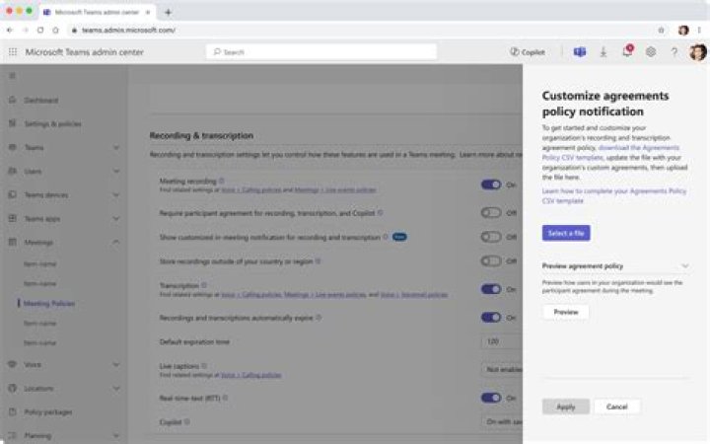The image size is (710, 444).
Task: Click info icon next to Meeting recording
Action: pyautogui.click(x=222, y=181)
